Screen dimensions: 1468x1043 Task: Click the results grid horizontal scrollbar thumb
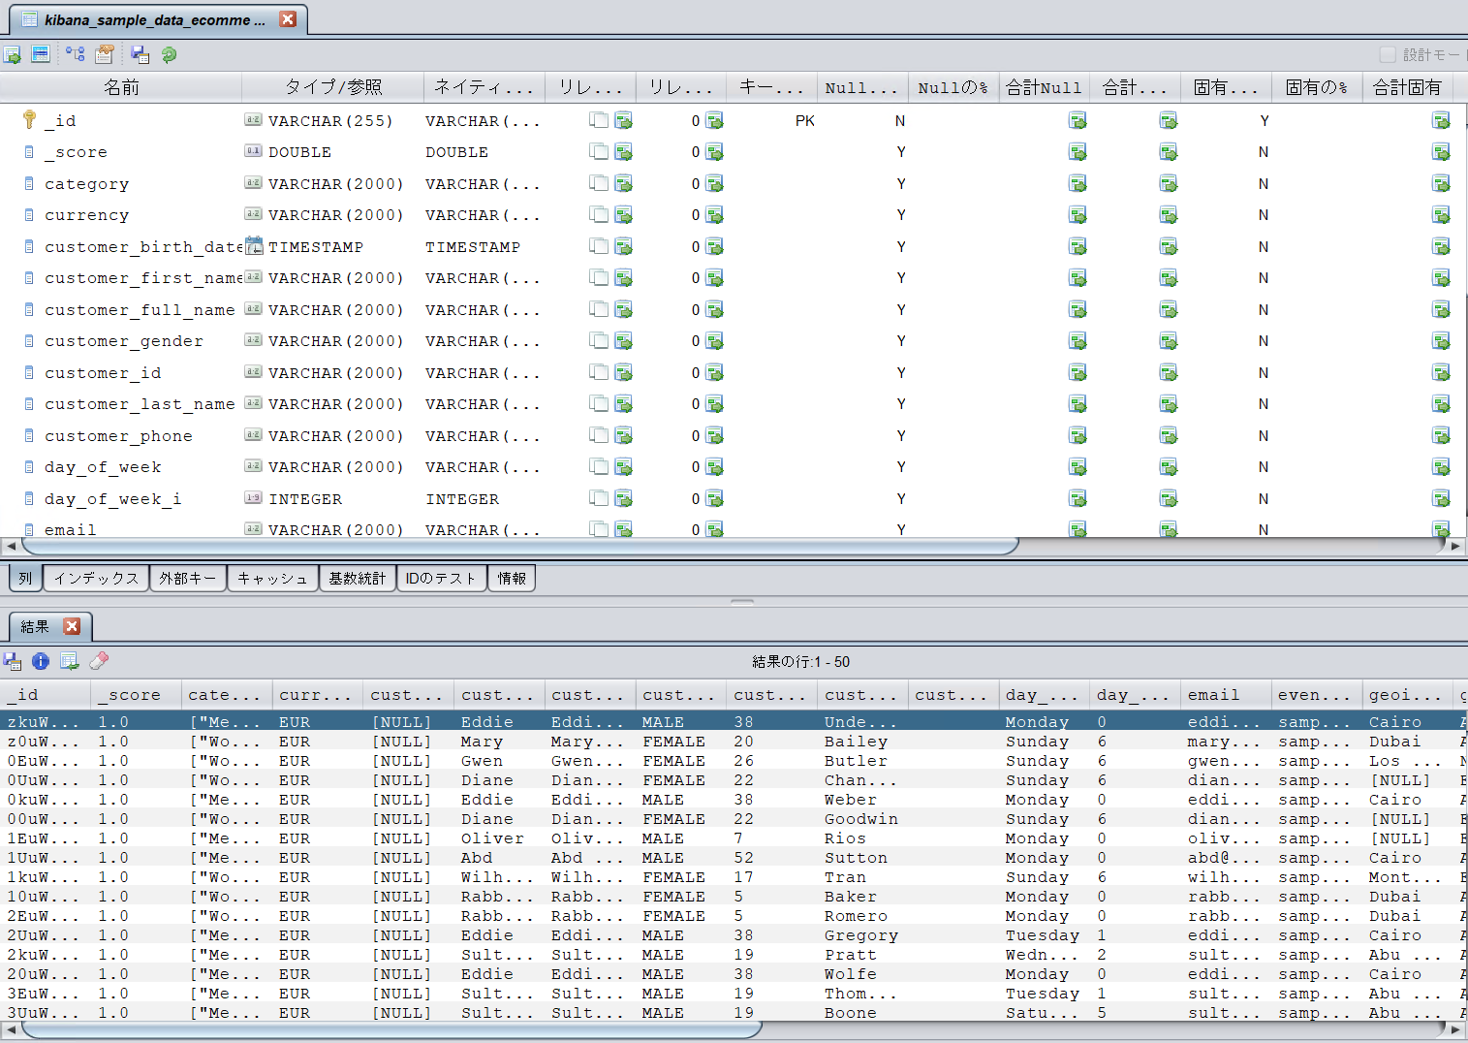(390, 1029)
